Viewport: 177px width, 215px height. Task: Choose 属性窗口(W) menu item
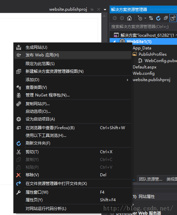point(73,192)
